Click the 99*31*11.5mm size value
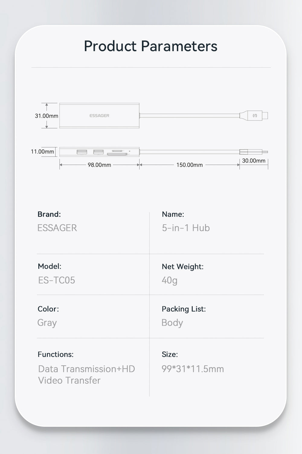Image resolution: width=302 pixels, height=454 pixels. 193,369
